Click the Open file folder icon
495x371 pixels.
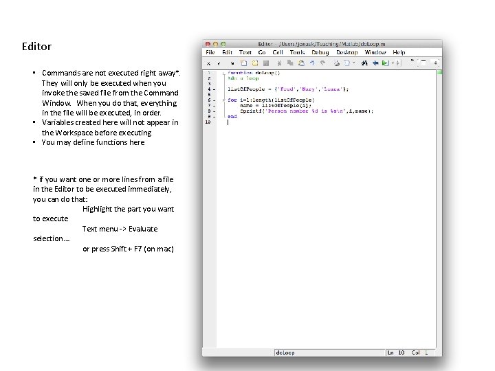coord(255,63)
